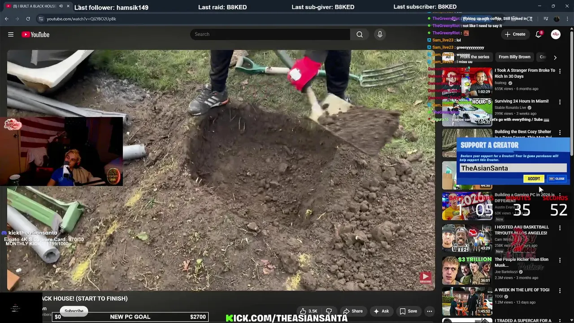Open more actions ellipsis under the video
The height and width of the screenshot is (323, 574).
tap(429, 311)
